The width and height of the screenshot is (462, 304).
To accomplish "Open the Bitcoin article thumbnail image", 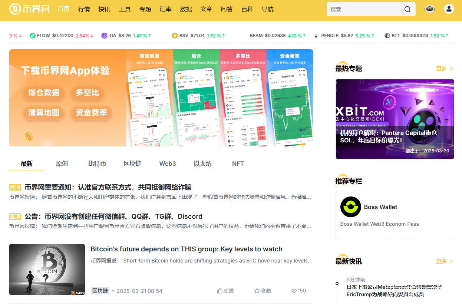I will coord(47,270).
